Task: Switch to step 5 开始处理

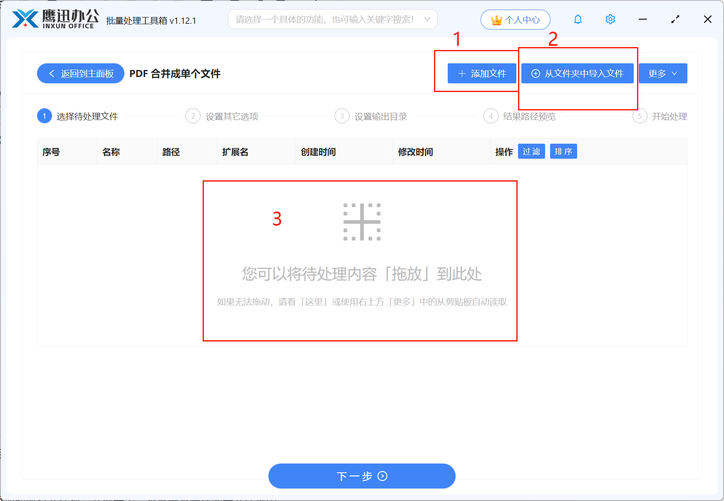Action: [670, 116]
